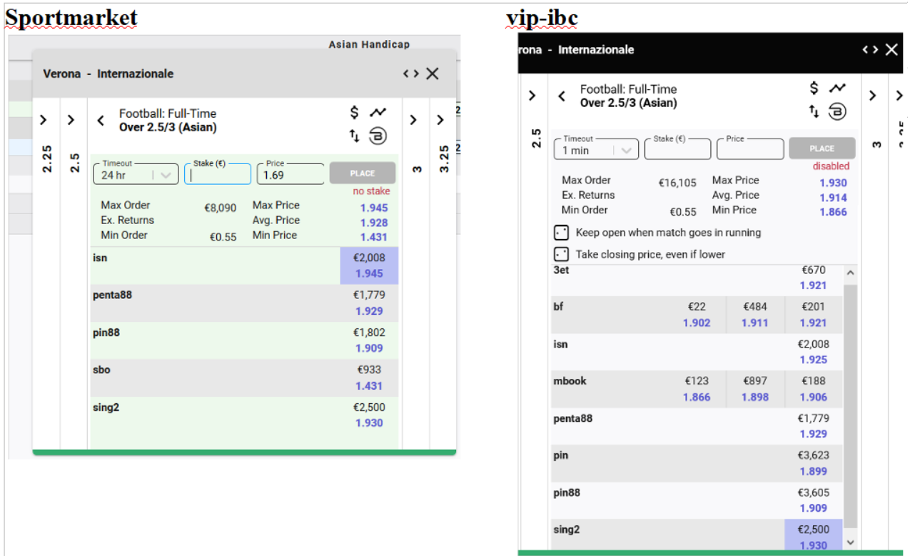Go back using Sportmarket left chevron by Football
This screenshot has height=556, width=910.
point(101,121)
